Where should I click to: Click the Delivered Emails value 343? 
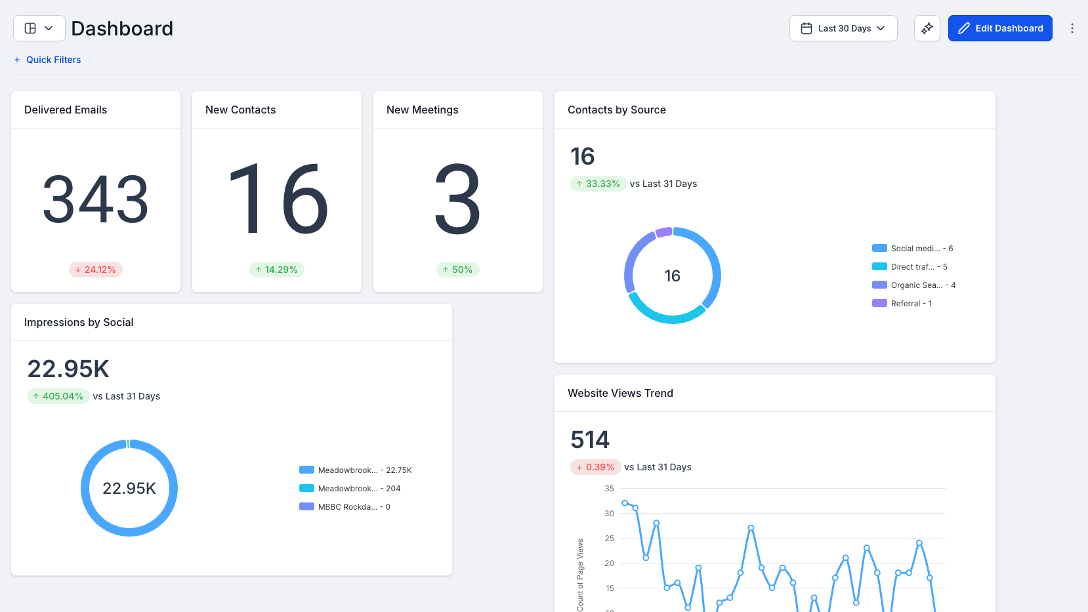[x=96, y=199]
